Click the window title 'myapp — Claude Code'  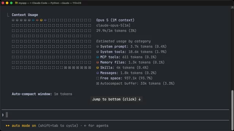click(50, 3)
